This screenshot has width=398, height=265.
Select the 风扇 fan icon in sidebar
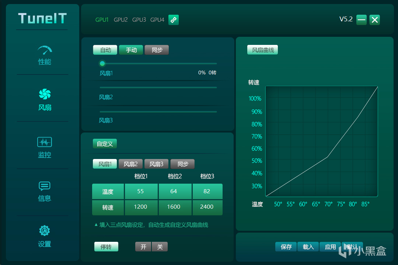tap(45, 94)
